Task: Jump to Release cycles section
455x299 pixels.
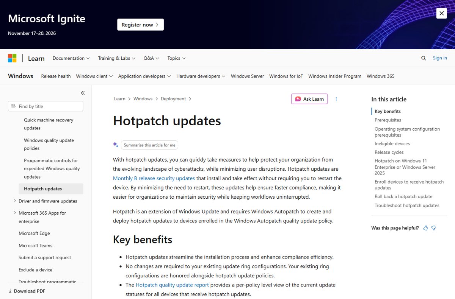Action: pos(389,152)
